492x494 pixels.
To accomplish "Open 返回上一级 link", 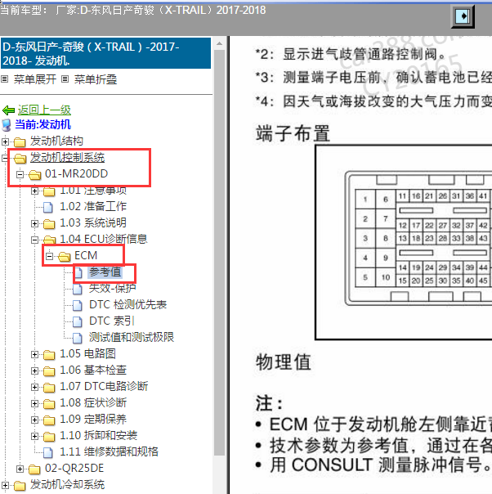I will [44, 110].
